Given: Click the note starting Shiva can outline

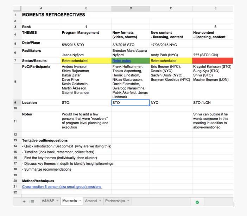Looking at the screenshot, I should pos(213,121).
